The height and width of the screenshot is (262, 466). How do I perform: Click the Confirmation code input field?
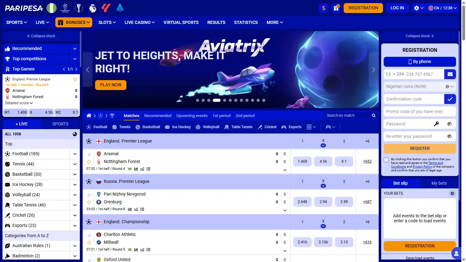point(414,99)
